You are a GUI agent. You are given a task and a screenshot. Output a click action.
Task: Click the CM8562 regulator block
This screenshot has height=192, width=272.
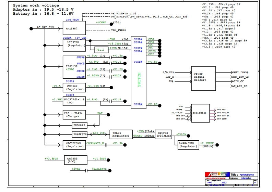[73, 88]
